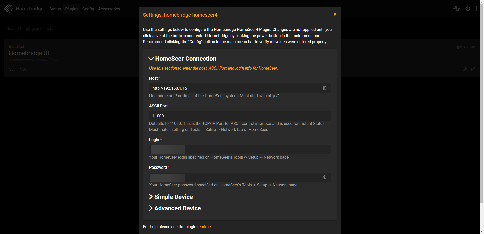This screenshot has height=234, width=484.
Task: Click the power restart icon
Action: click(468, 9)
